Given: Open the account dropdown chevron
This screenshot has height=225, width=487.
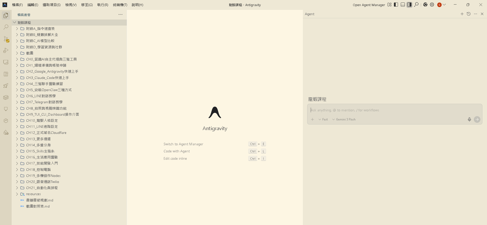Looking at the screenshot, I should coord(444,5).
